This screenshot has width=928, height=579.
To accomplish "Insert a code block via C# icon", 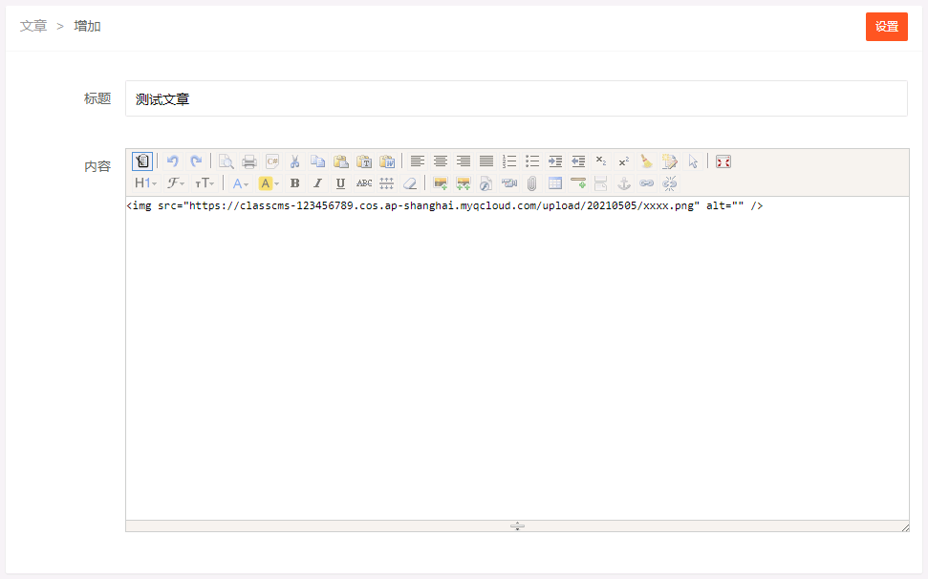I will click(272, 161).
